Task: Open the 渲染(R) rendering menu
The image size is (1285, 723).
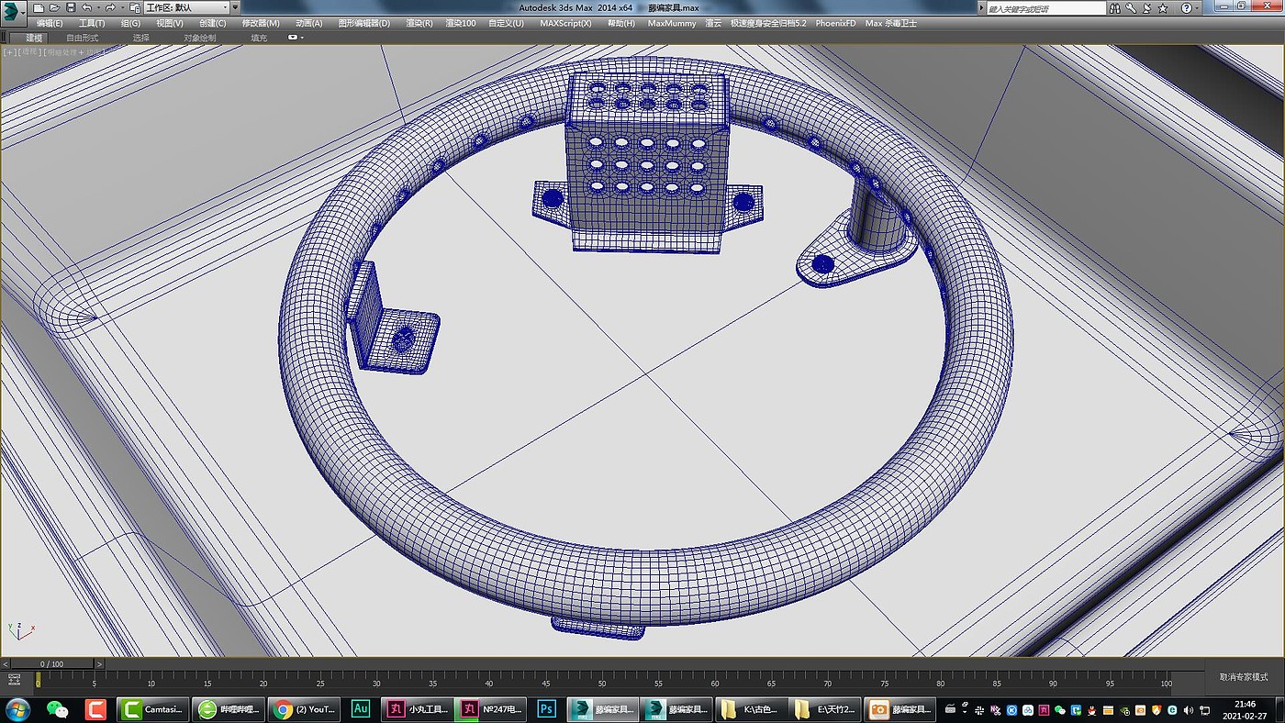Action: (419, 23)
